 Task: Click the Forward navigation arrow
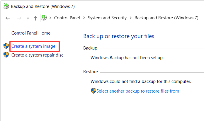tap(18, 18)
